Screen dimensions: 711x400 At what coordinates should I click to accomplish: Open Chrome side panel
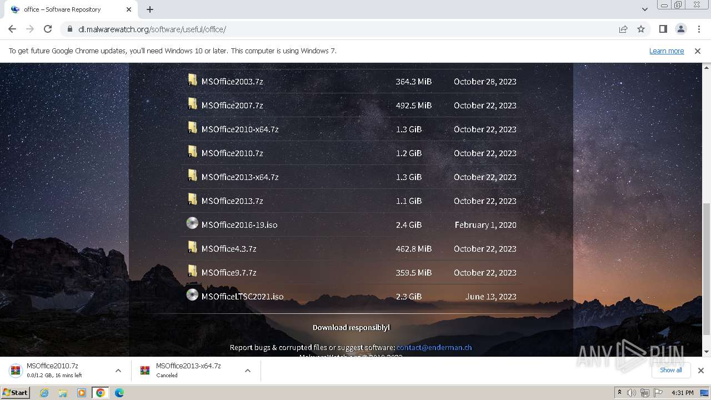(x=663, y=29)
